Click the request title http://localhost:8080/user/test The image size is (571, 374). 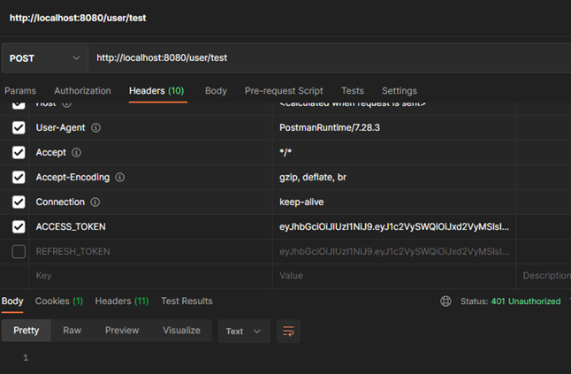pos(78,18)
